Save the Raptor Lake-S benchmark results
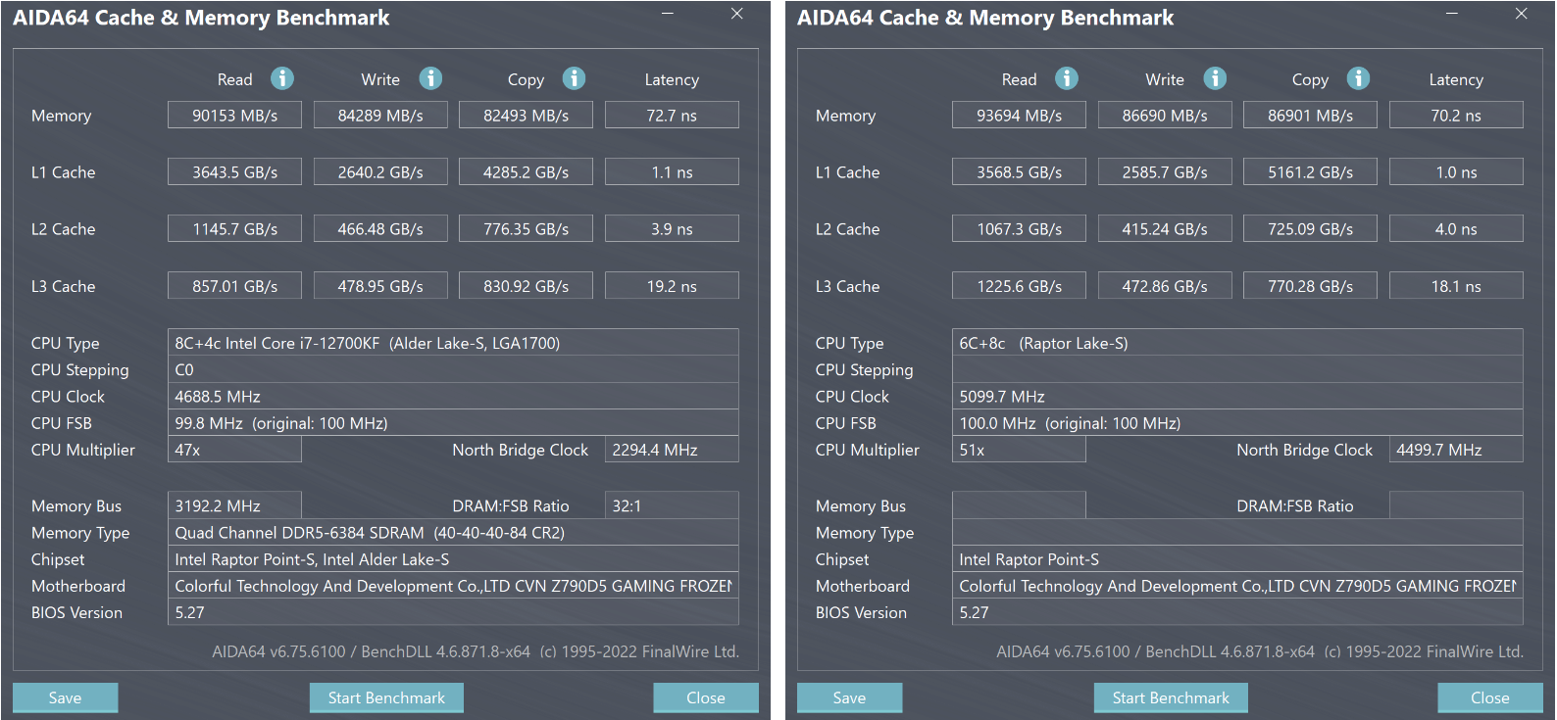Image resolution: width=1557 pixels, height=720 pixels. [849, 697]
